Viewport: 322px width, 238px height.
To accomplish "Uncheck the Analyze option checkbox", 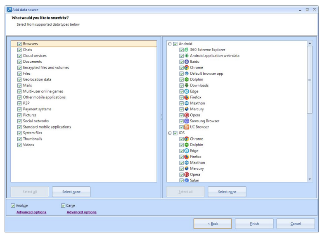I will pyautogui.click(x=13, y=205).
